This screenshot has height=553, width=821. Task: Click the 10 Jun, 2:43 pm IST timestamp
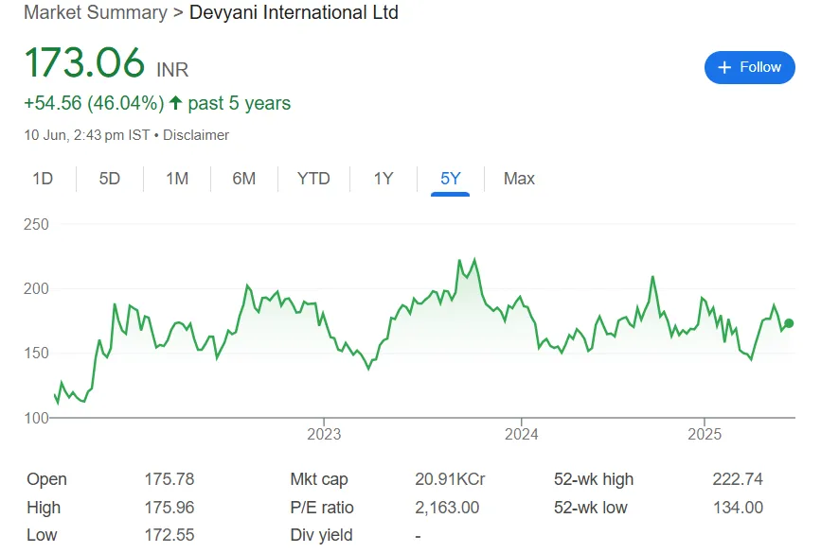tap(86, 135)
